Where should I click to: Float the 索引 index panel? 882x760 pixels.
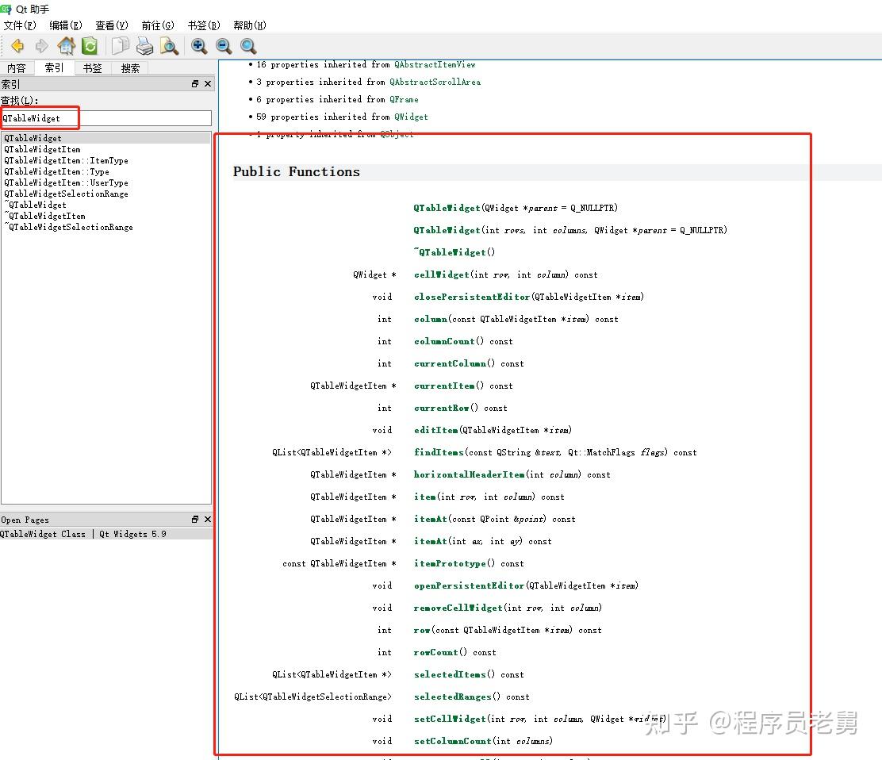[x=195, y=84]
